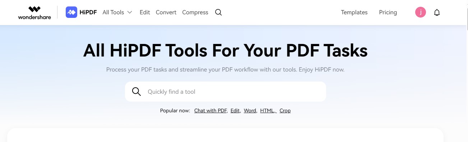Open the Word popular link
Viewport: 468px width, 142px height.
point(250,111)
